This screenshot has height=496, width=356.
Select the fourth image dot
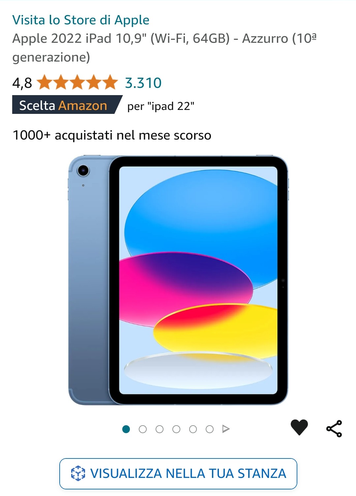176,429
